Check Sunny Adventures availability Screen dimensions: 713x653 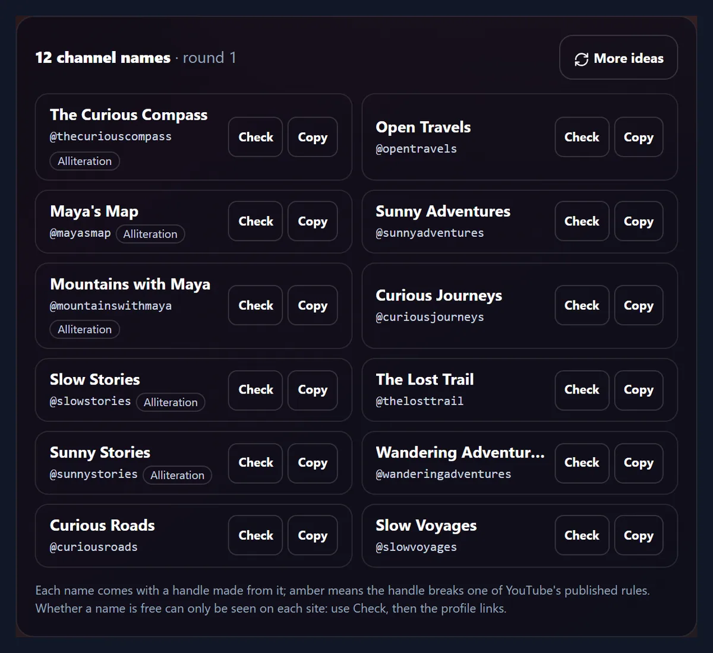point(582,221)
